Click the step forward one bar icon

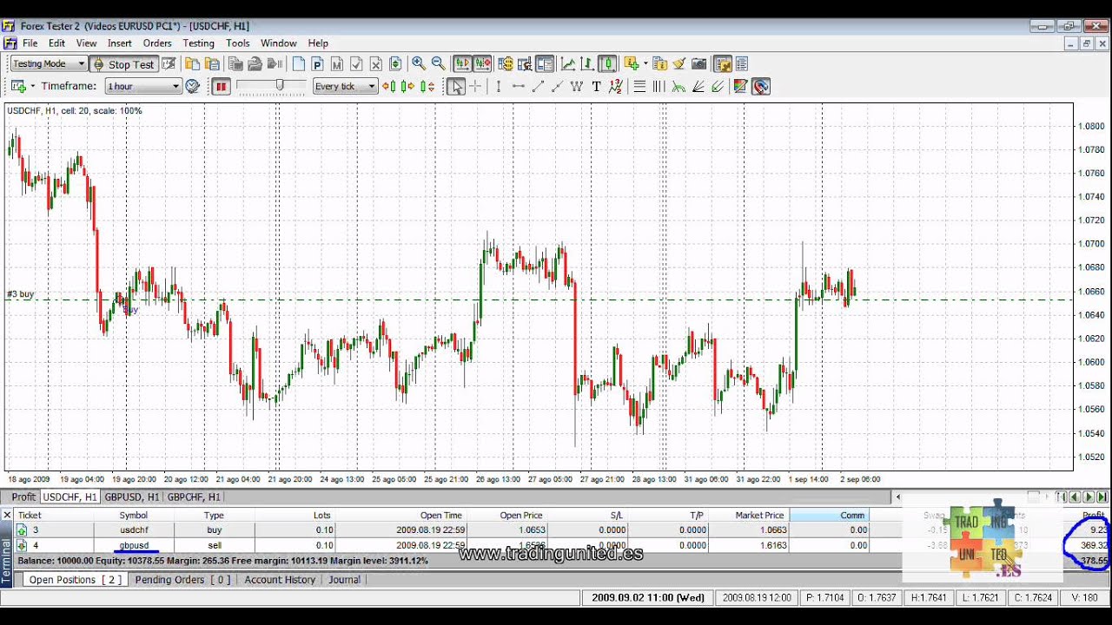(x=408, y=87)
